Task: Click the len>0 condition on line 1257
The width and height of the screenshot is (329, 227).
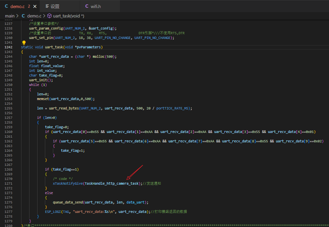Action: 50,118
